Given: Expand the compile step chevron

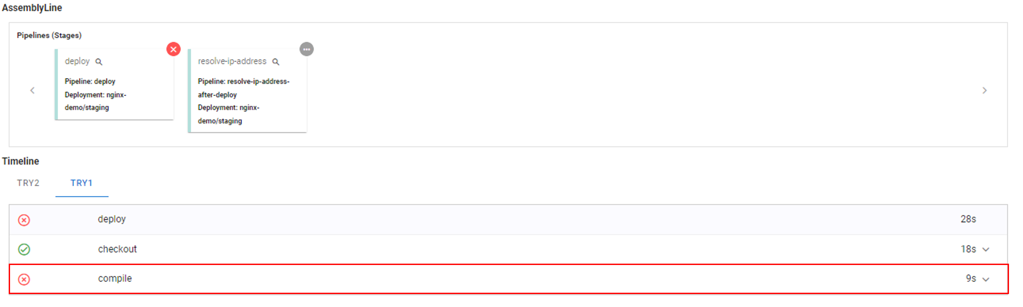Looking at the screenshot, I should [x=986, y=279].
